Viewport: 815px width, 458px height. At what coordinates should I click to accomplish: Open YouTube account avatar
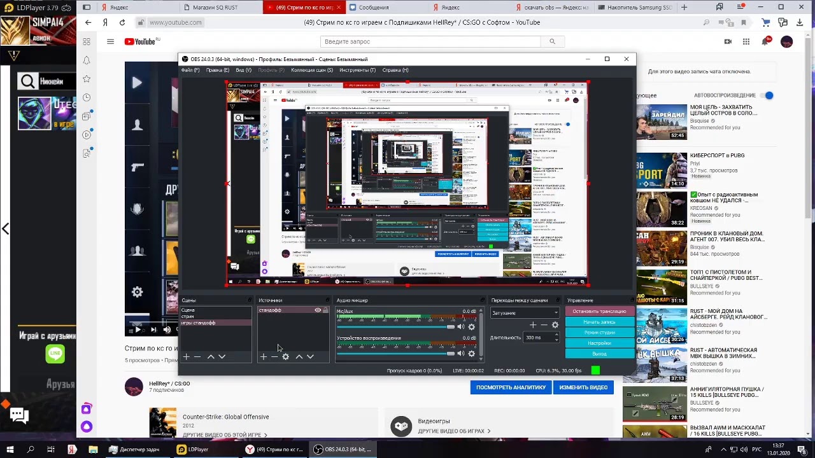[787, 41]
